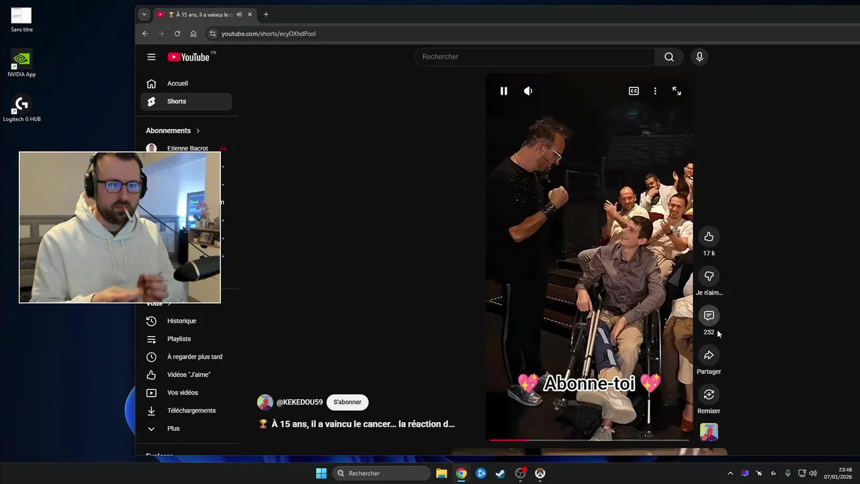The width and height of the screenshot is (860, 484).
Task: Open the comments on the Short
Action: 709,315
